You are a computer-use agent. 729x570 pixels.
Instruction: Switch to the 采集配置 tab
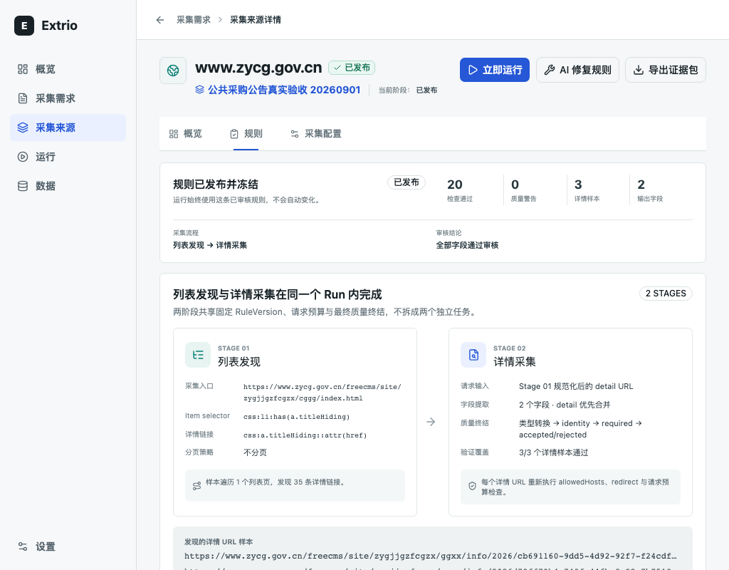[x=315, y=134]
